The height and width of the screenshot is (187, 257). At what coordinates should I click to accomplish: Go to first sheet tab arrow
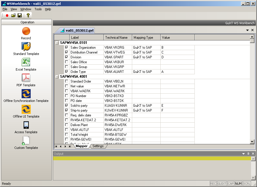pos(56,146)
